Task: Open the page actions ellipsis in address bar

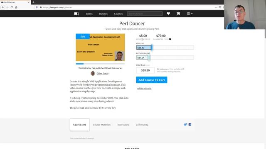Action: (x=216, y=7)
